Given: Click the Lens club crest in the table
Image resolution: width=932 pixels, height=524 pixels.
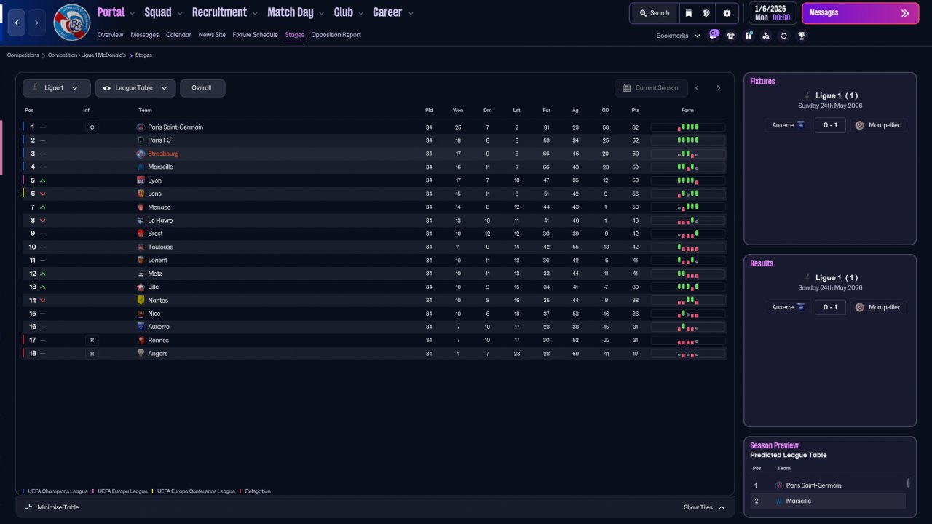Looking at the screenshot, I should (x=141, y=194).
